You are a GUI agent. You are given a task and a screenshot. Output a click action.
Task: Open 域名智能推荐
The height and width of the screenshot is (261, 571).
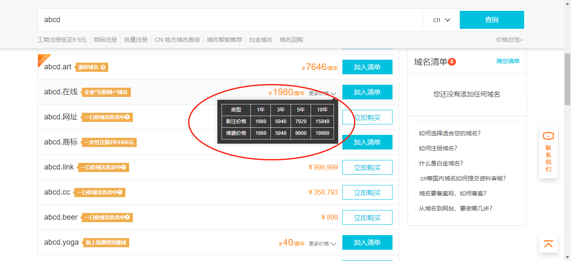pos(224,40)
